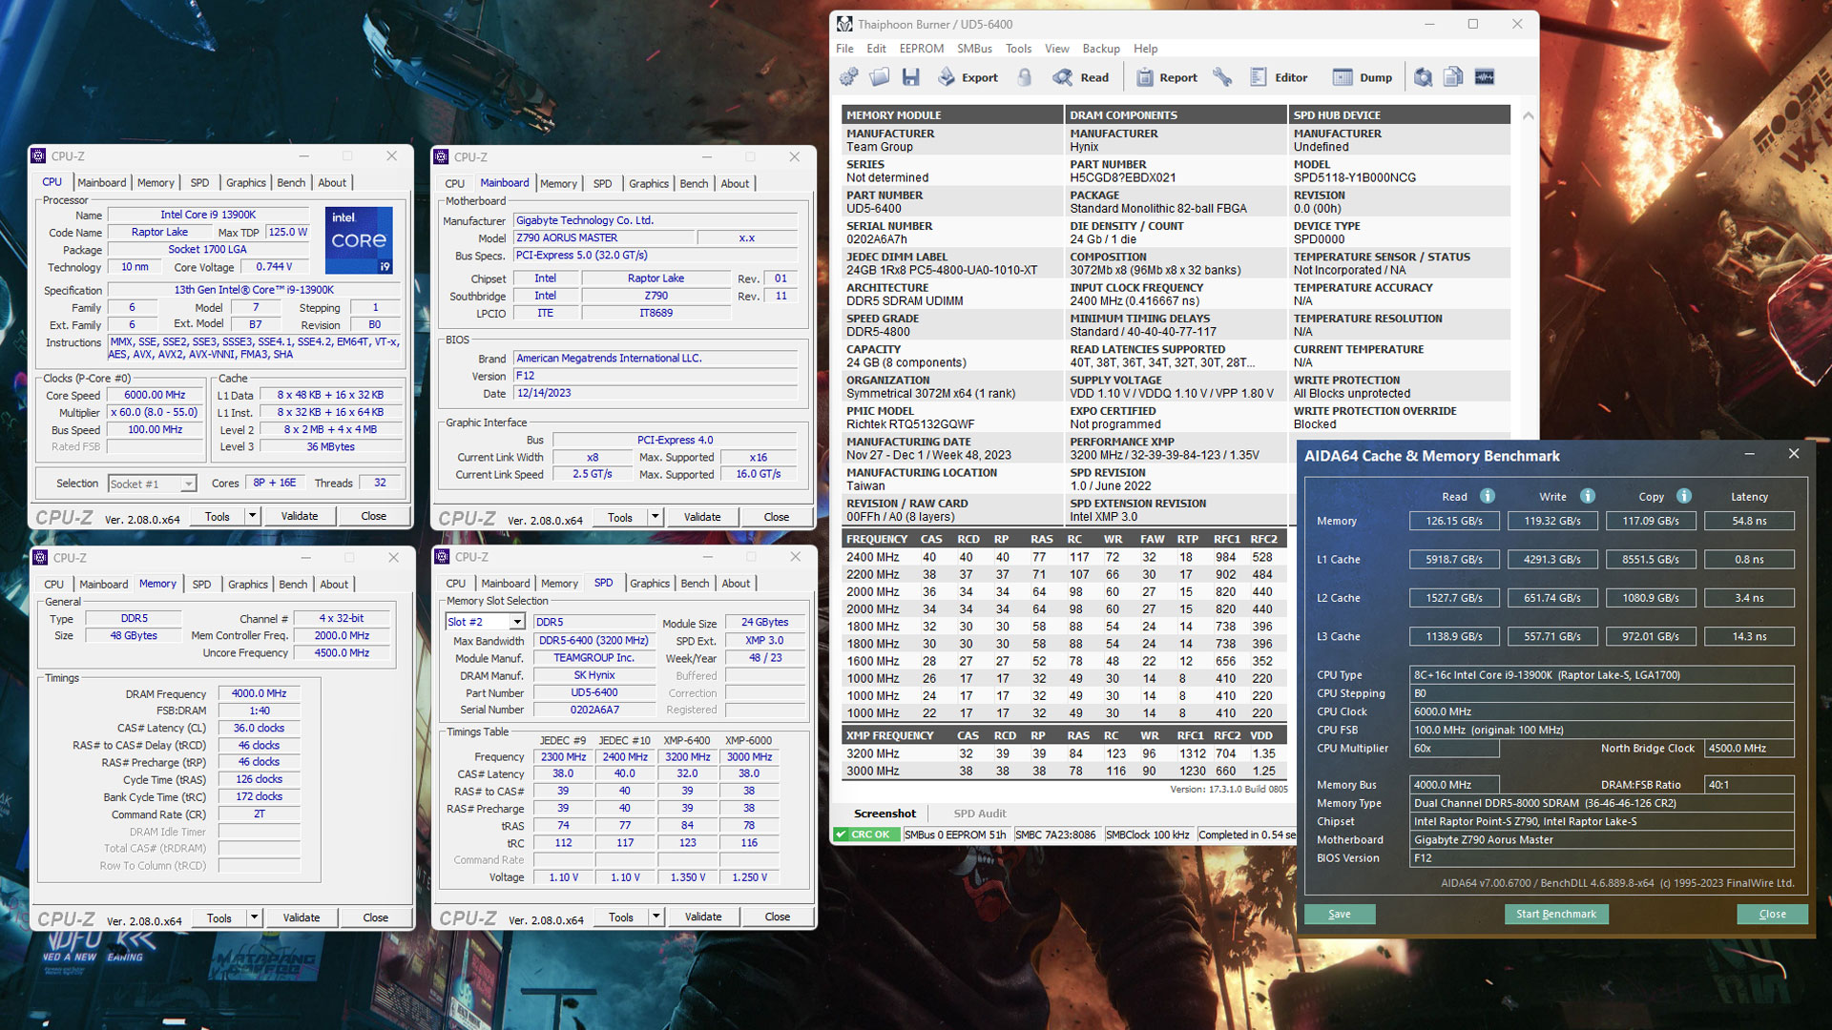Click the open folder icon in Thaiphoon Burner

pyautogui.click(x=879, y=77)
